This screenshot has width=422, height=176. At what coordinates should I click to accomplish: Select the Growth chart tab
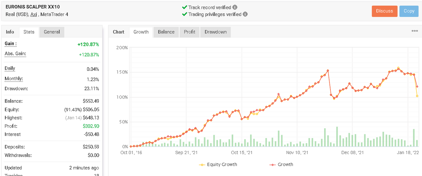pos(141,32)
